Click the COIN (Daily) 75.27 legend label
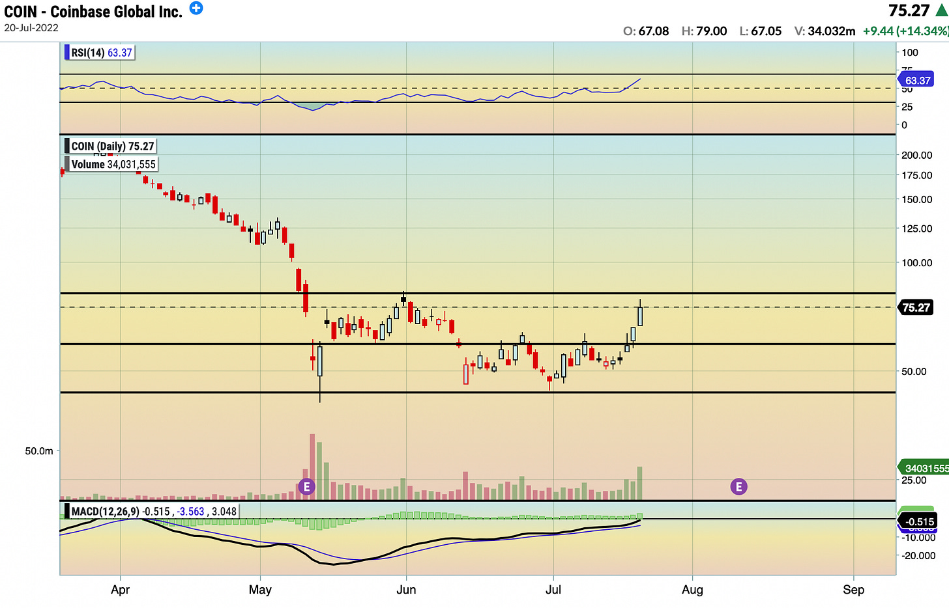 [x=111, y=146]
